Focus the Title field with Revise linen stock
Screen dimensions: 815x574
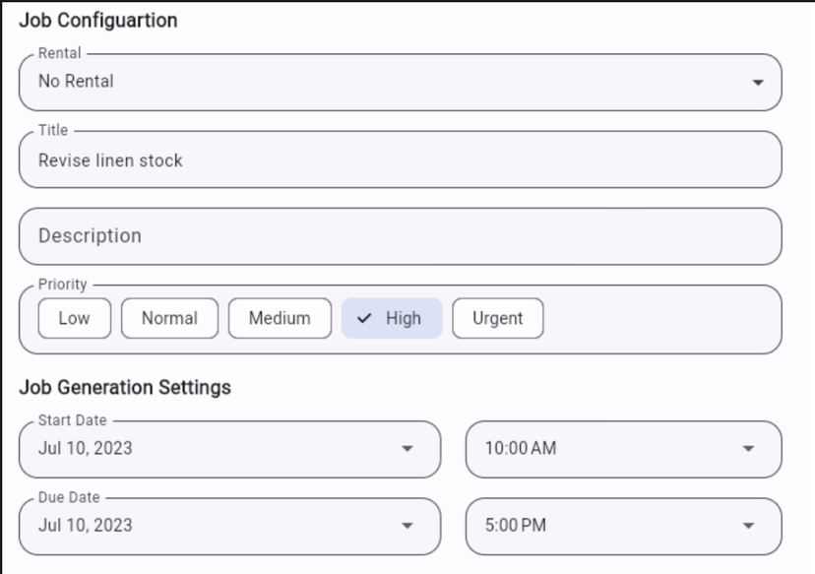tap(394, 159)
